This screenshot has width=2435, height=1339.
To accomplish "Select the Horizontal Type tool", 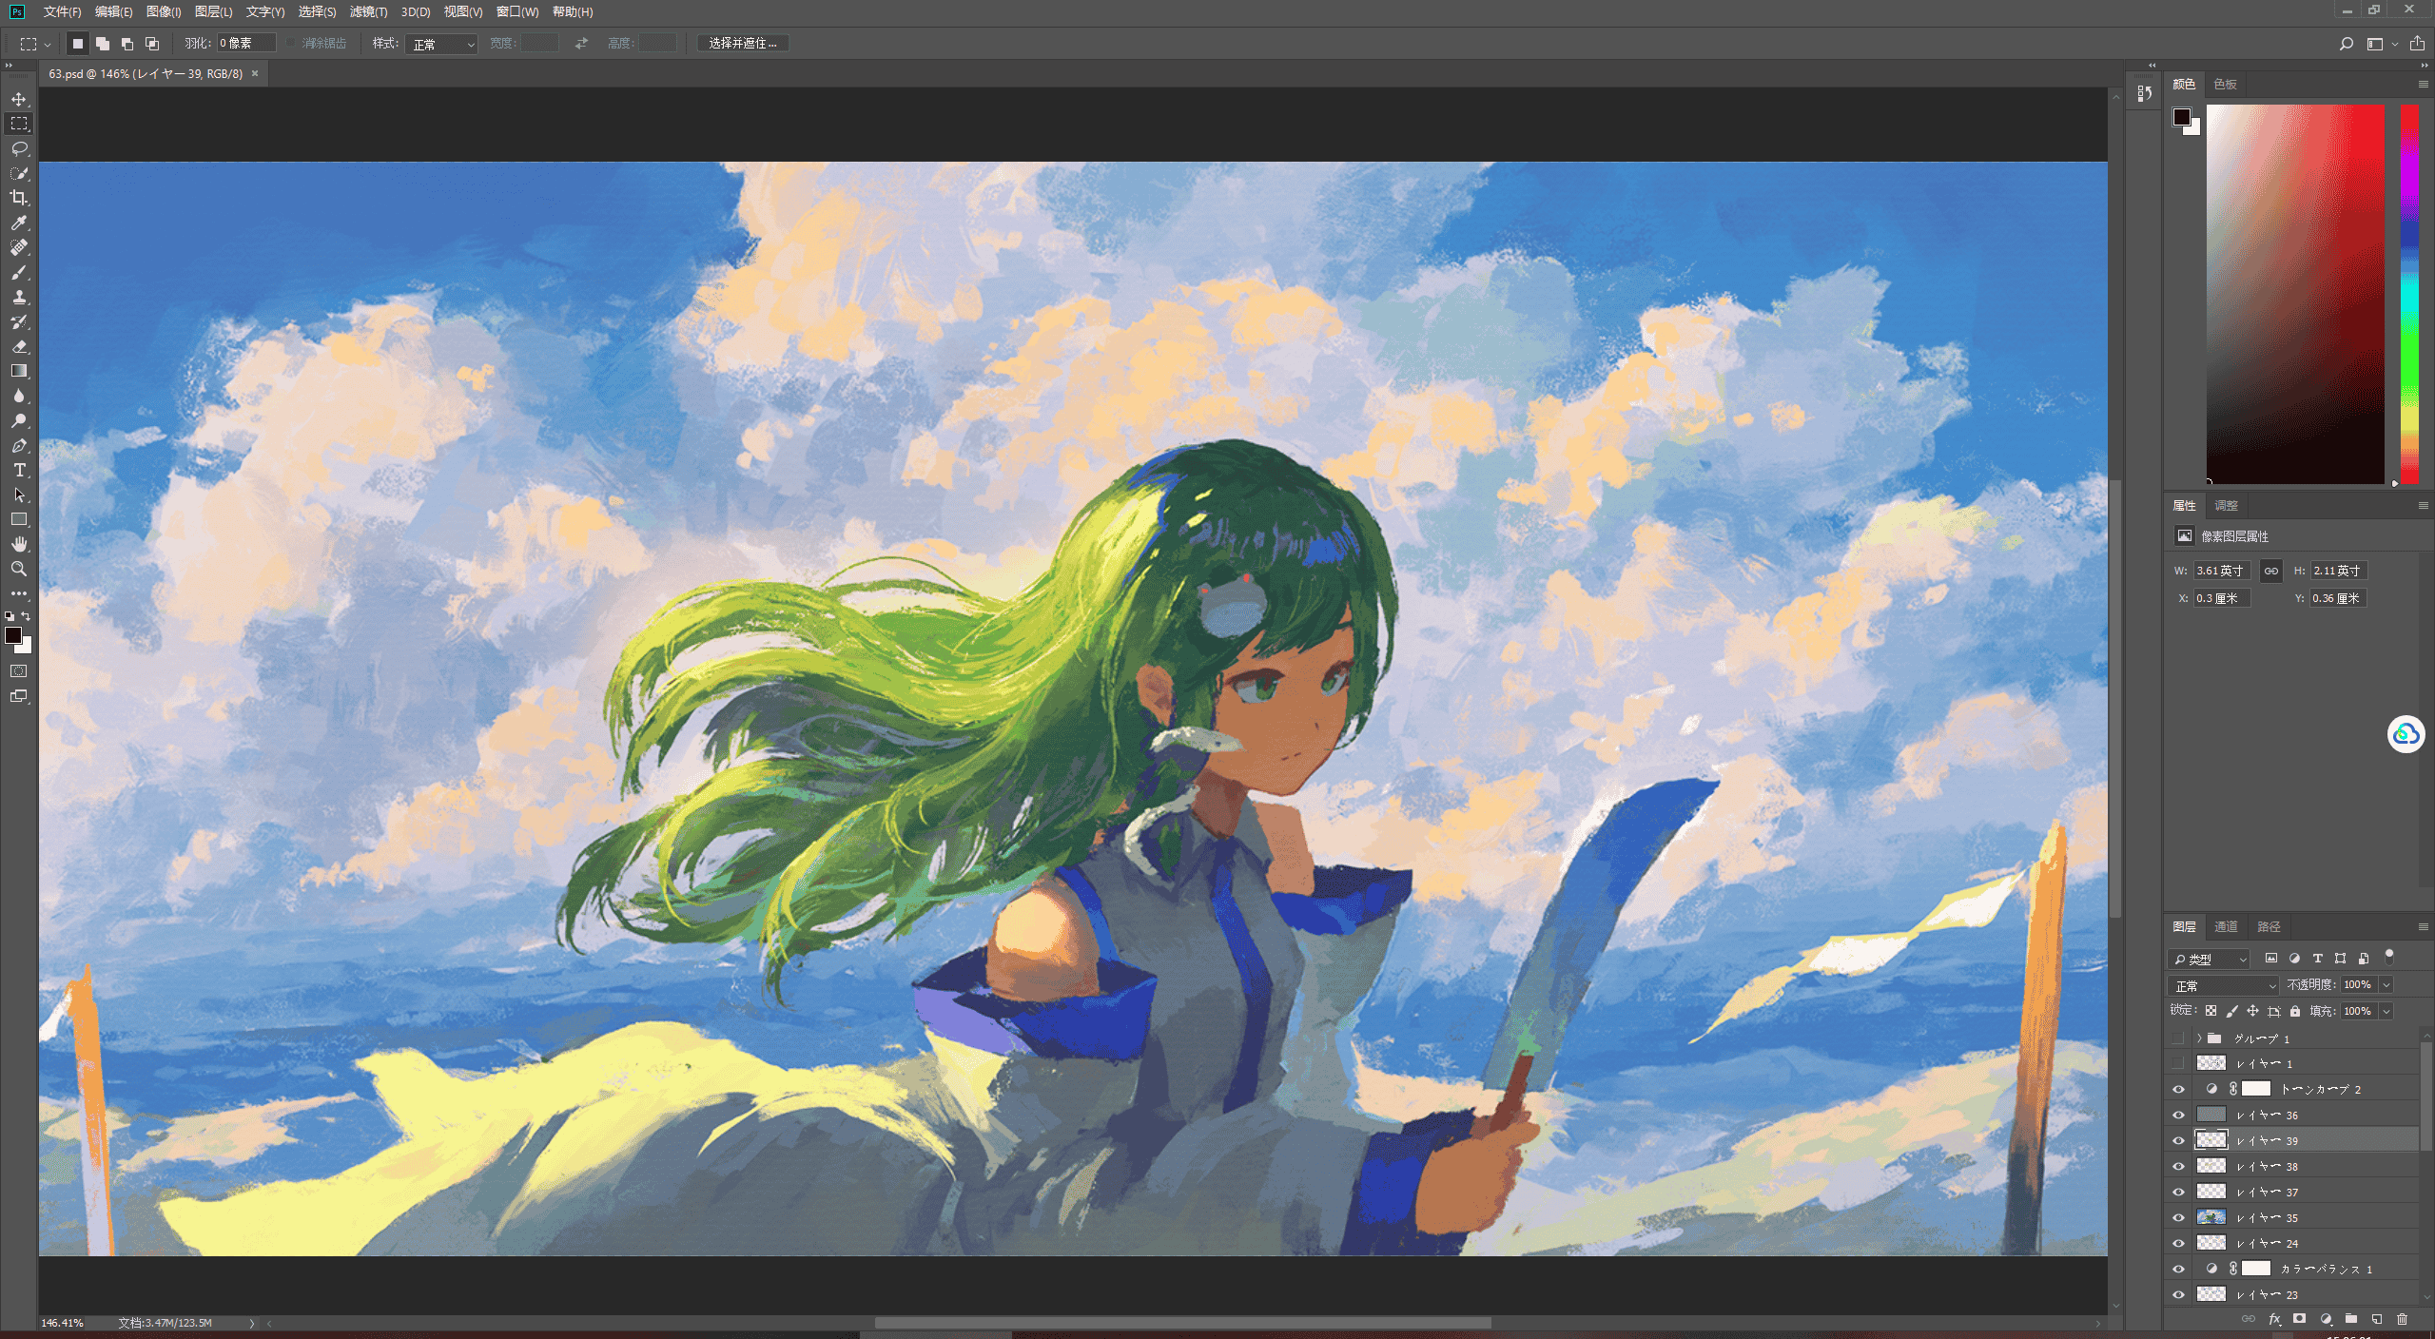I will click(x=19, y=470).
